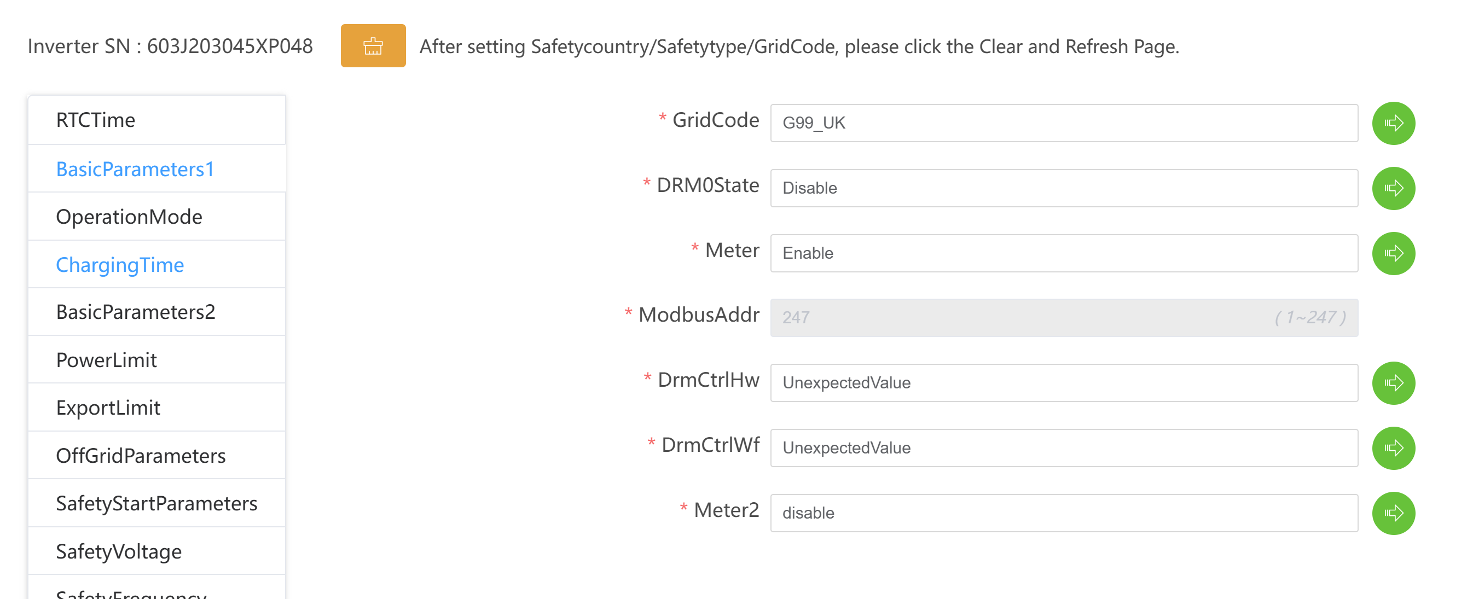
Task: Open the Meter dropdown showing Enable
Action: (1064, 253)
